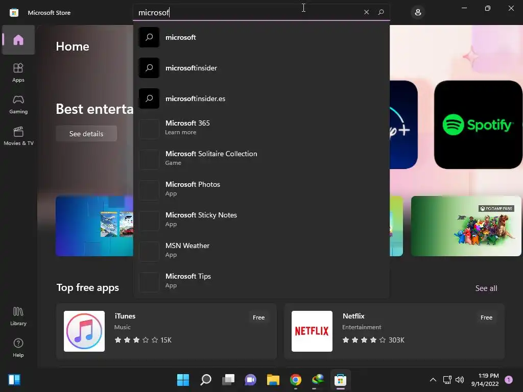Open the blue games collection banner
This screenshot has width=523, height=392.
tap(94, 226)
